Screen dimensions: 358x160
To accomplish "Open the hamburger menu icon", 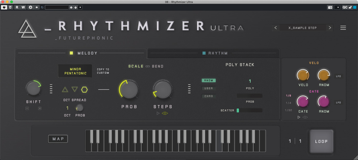I will (x=343, y=28).
